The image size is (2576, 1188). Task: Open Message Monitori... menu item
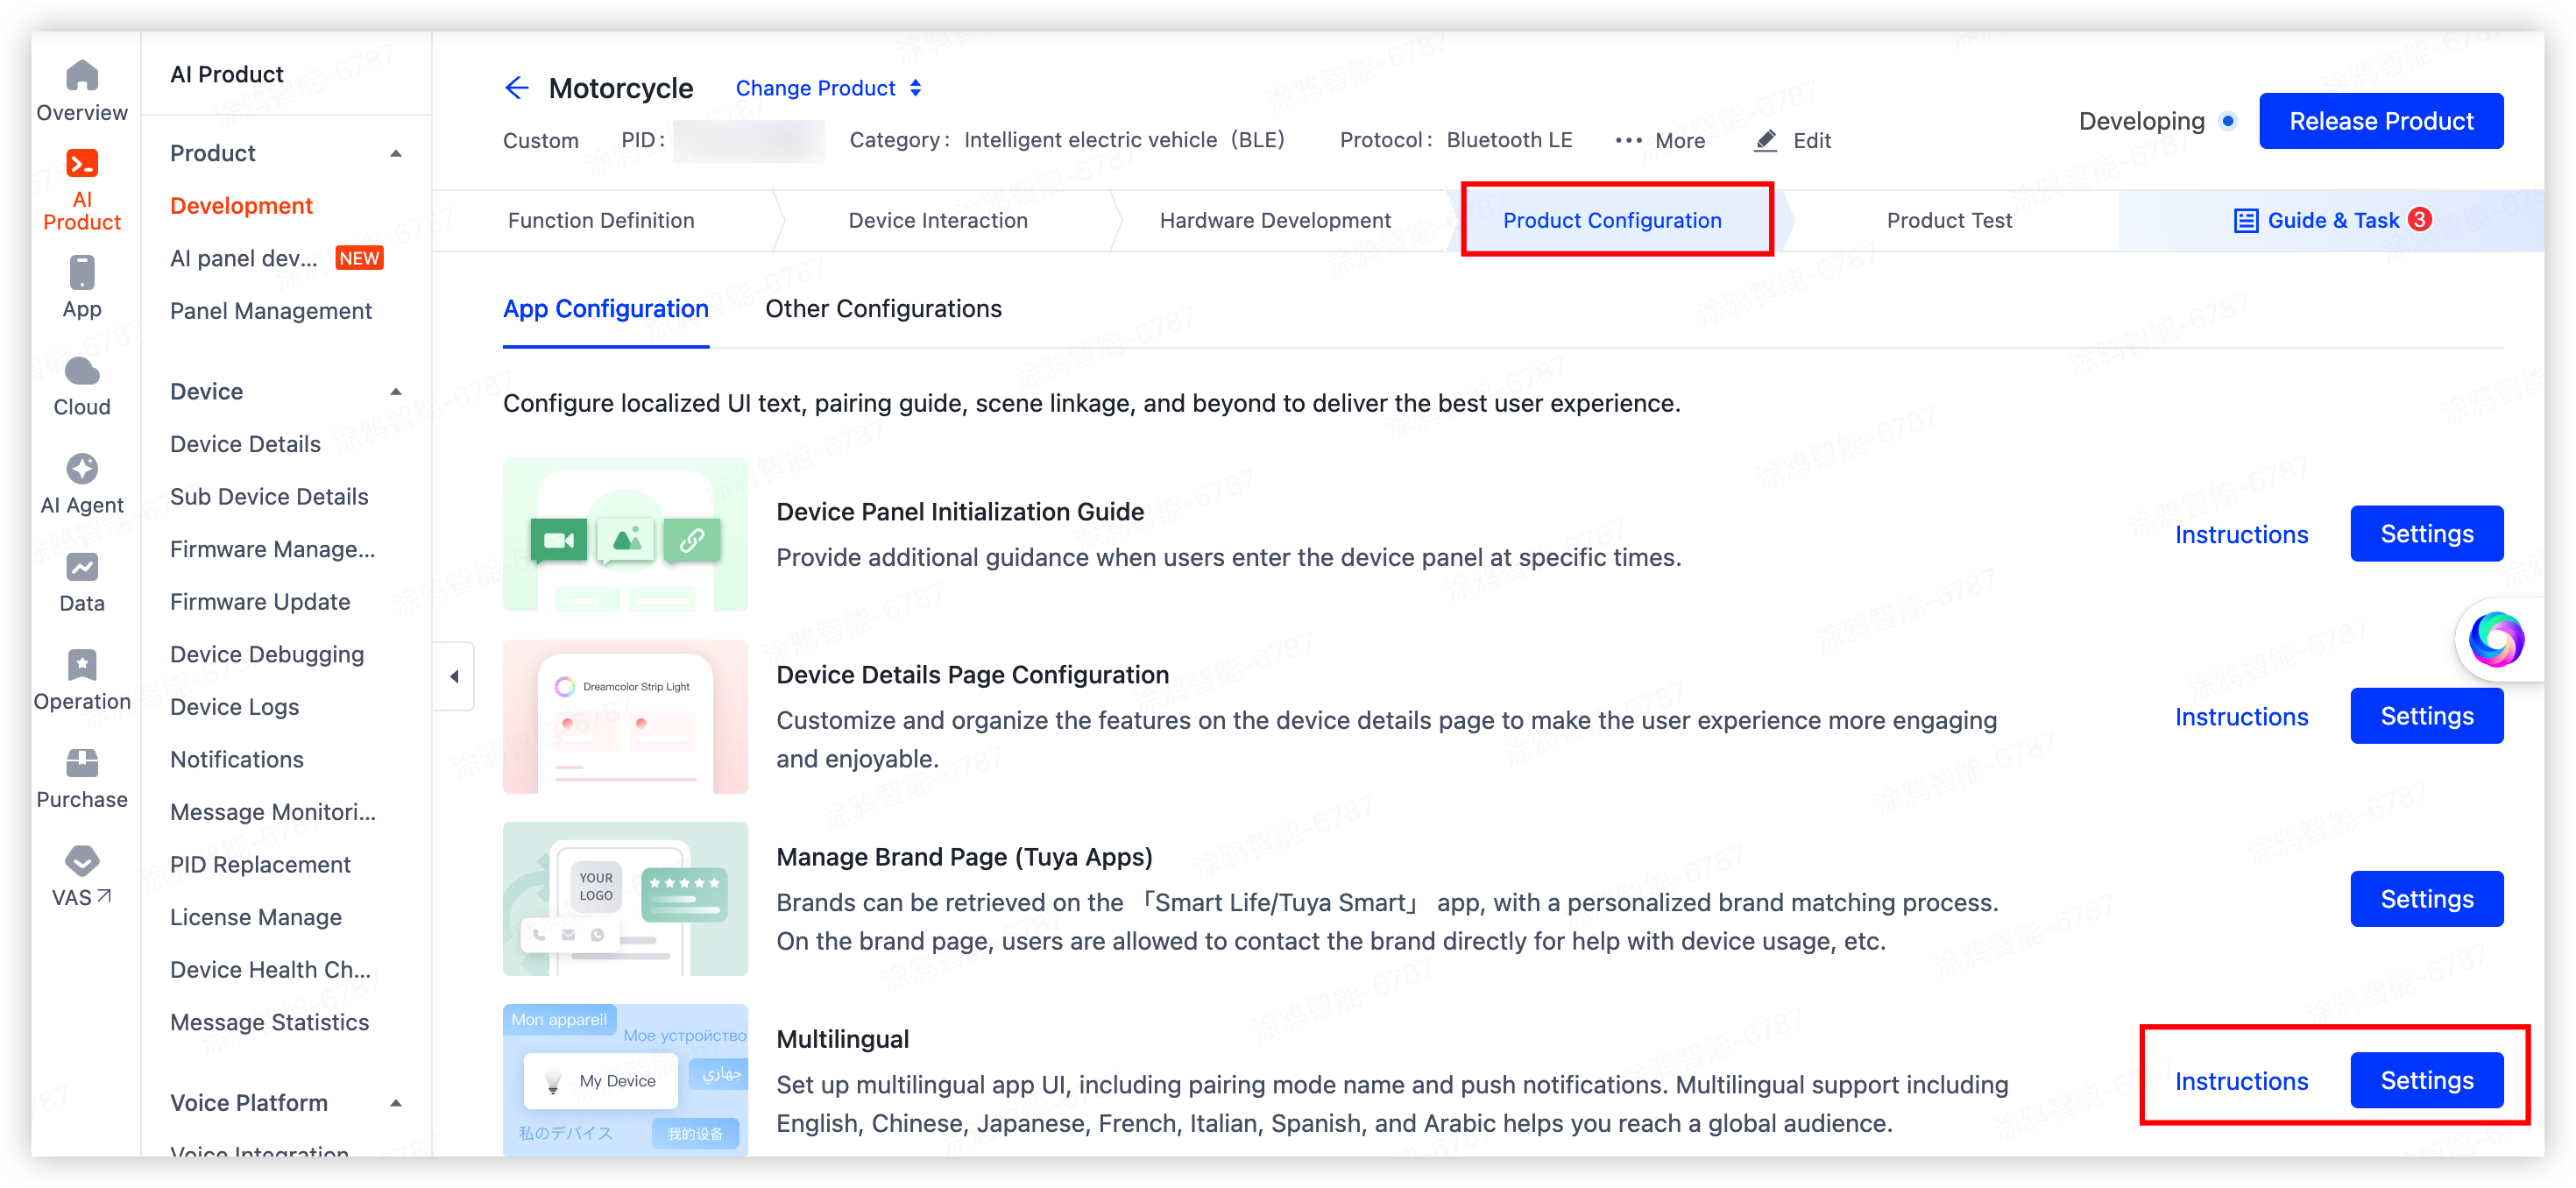pyautogui.click(x=273, y=812)
